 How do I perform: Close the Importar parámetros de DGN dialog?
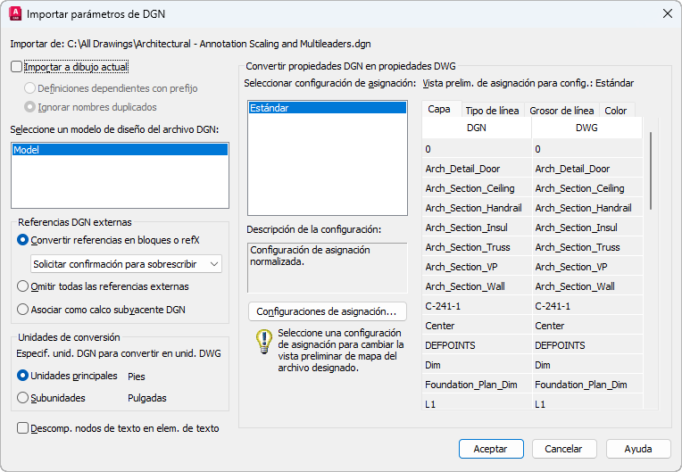pos(666,13)
